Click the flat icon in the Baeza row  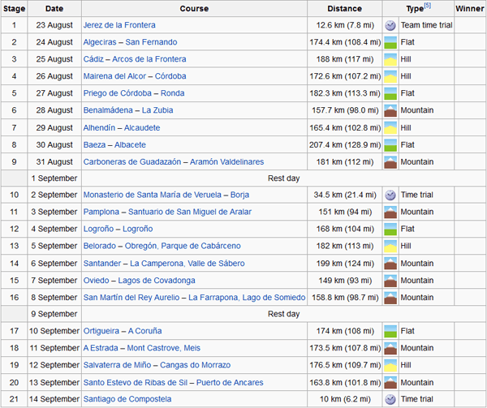click(390, 145)
